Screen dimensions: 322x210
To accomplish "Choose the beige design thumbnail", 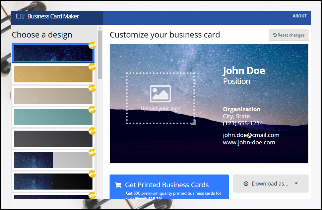I will pos(53,96).
